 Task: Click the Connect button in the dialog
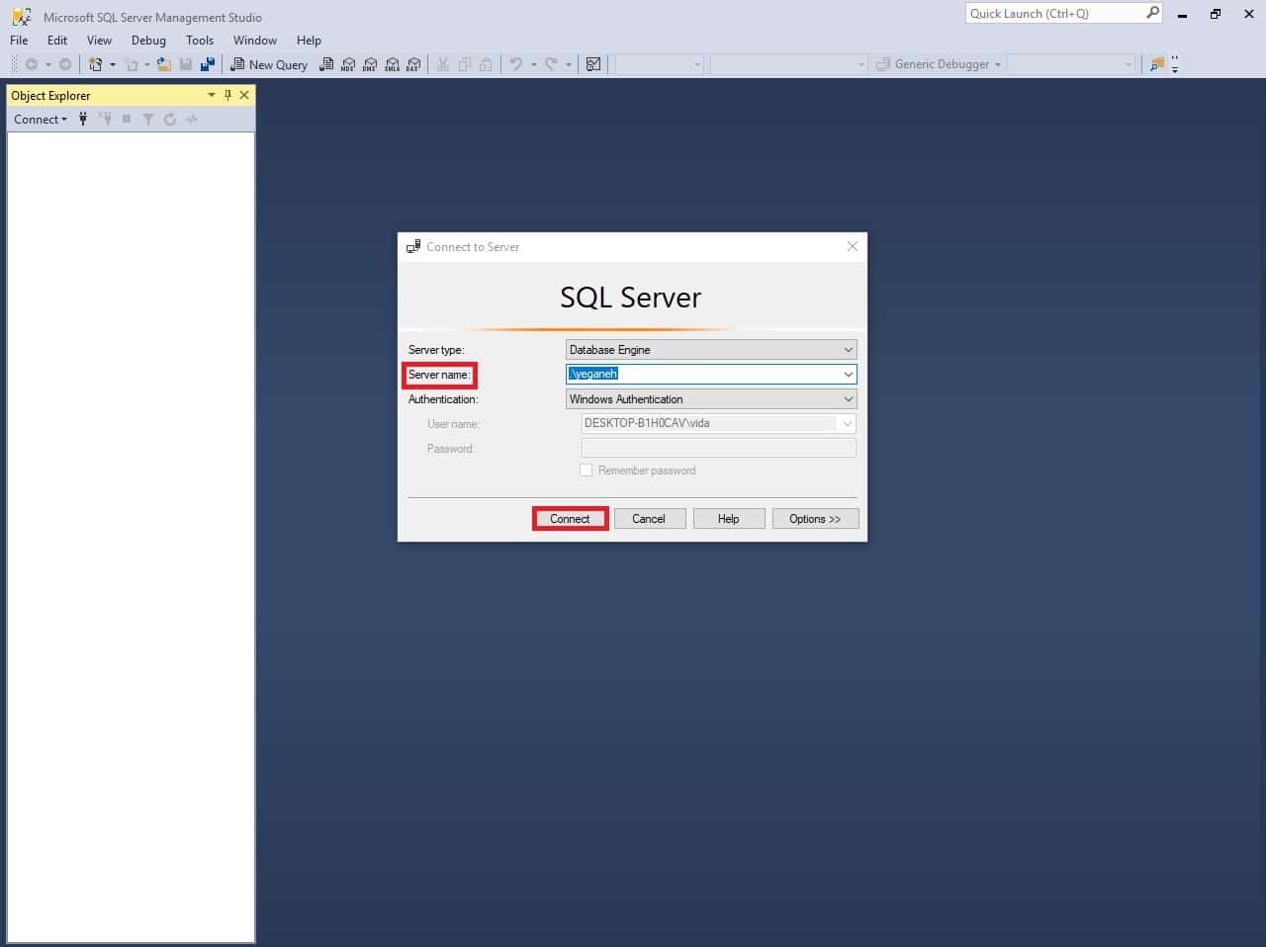570,519
